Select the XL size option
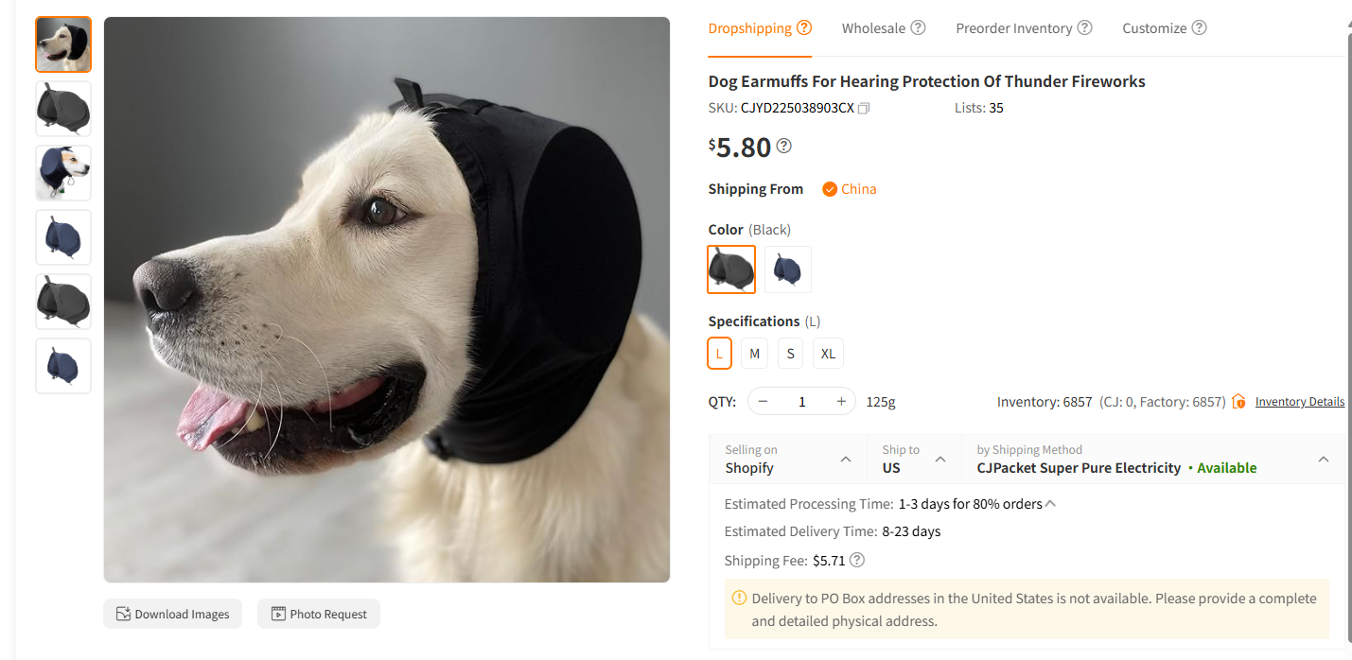Image resolution: width=1352 pixels, height=660 pixels. (828, 353)
